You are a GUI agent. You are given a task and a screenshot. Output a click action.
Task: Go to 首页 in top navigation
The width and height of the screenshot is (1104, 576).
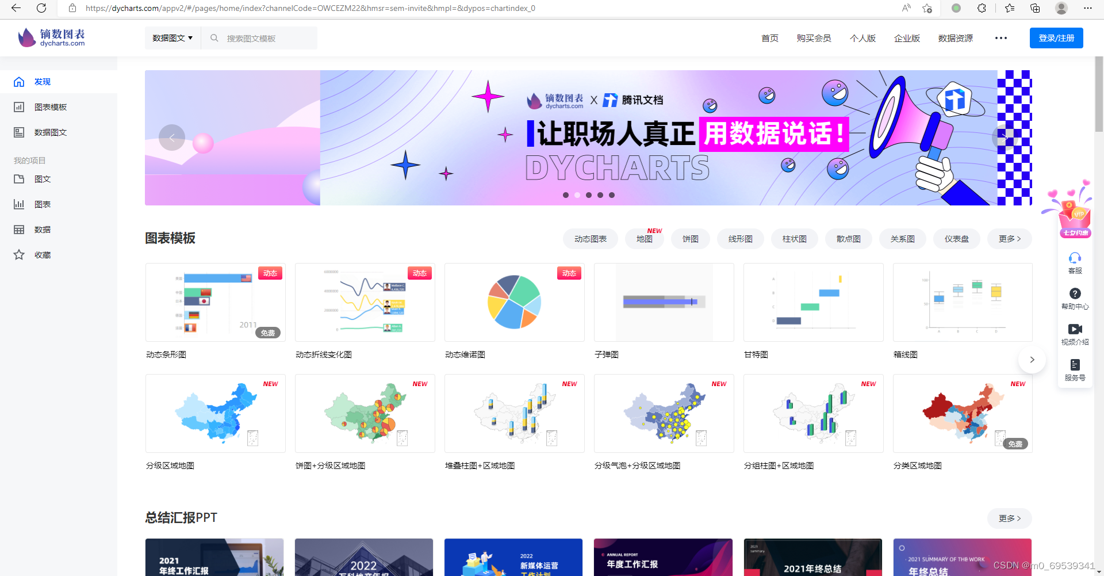(770, 38)
